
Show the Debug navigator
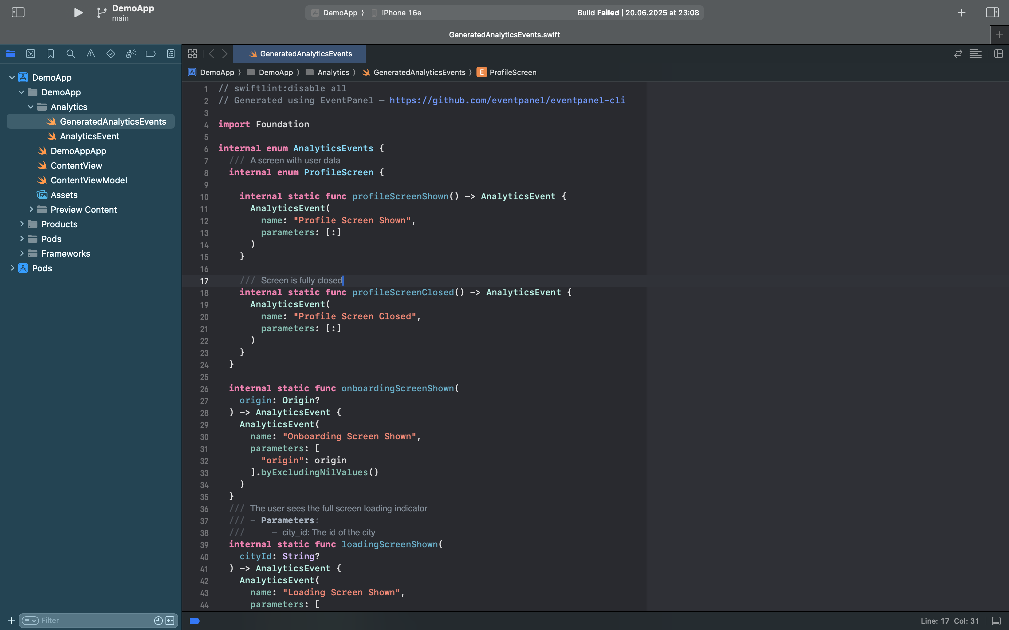[130, 54]
